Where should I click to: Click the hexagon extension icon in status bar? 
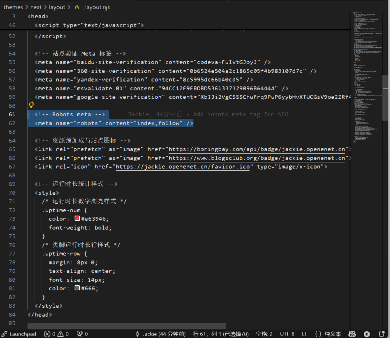click(x=367, y=334)
